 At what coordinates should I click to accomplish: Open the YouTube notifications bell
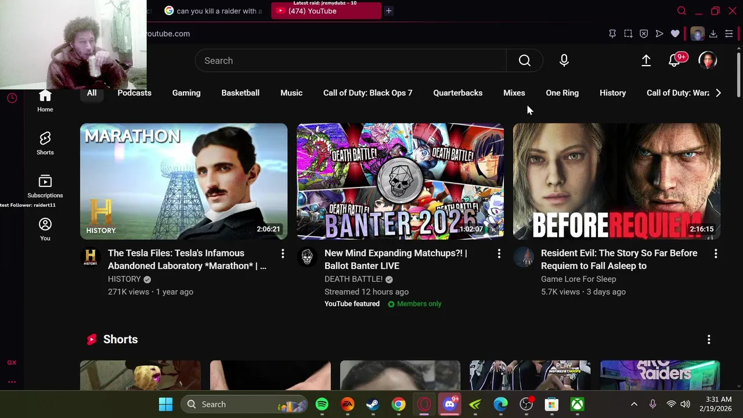pos(675,60)
